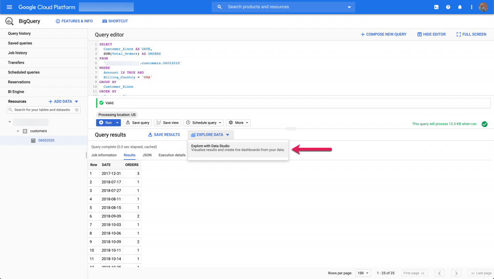Focus the tables and datasets search field
This screenshot has width=494, height=279.
click(43, 110)
